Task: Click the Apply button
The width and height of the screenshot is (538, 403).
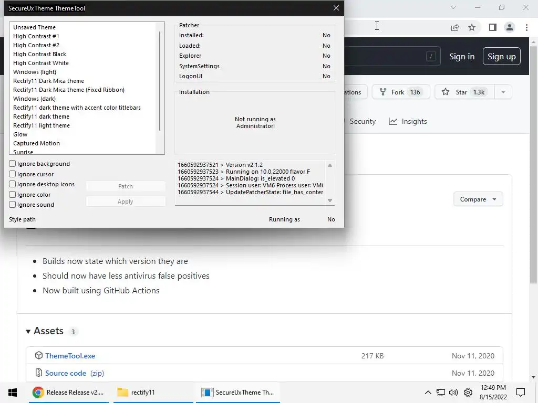Action: pyautogui.click(x=125, y=201)
